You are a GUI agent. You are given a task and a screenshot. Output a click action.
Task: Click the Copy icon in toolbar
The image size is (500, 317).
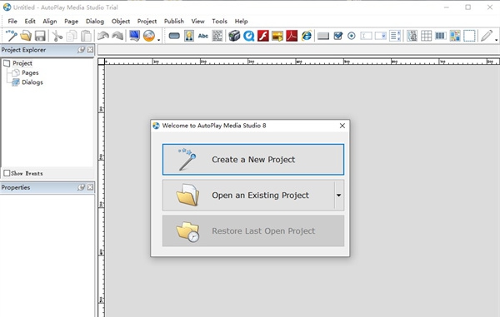72,36
